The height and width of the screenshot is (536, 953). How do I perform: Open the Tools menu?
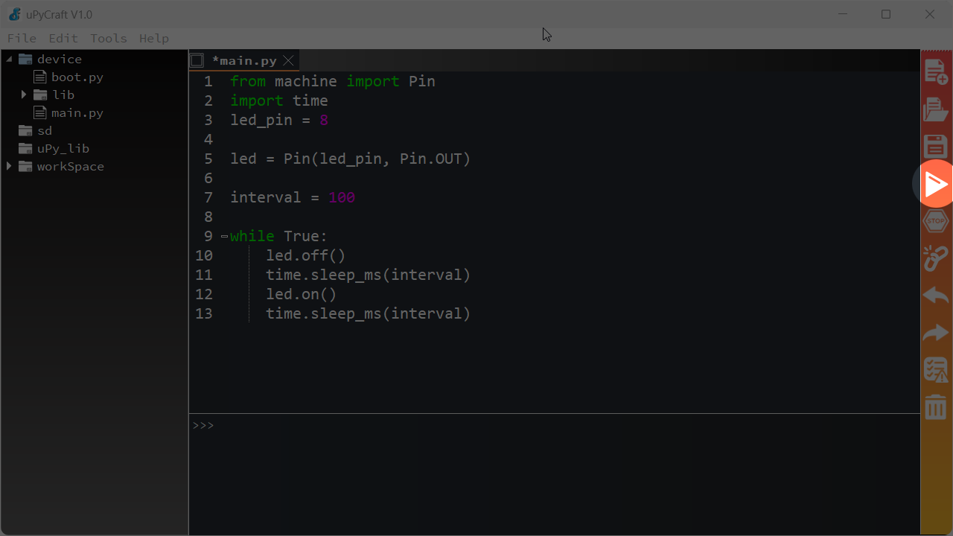tap(108, 38)
